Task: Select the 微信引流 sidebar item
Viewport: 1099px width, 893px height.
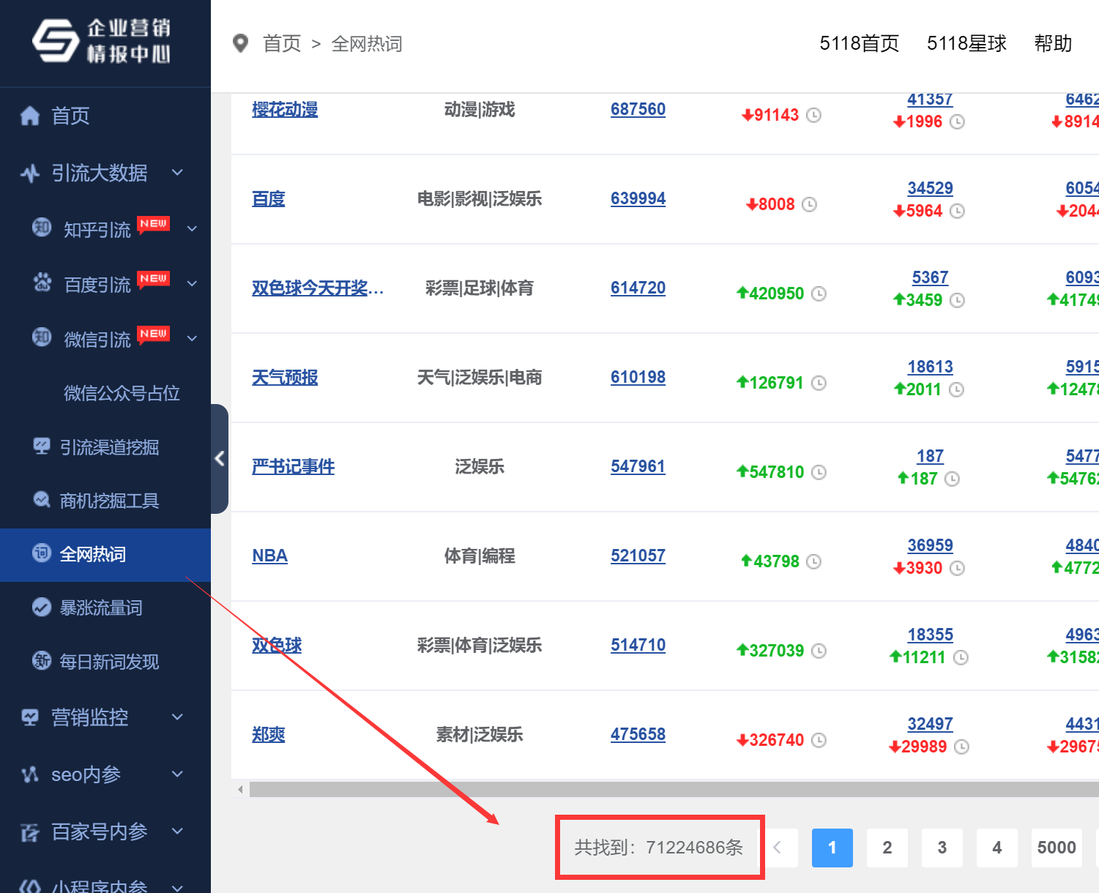Action: [x=97, y=338]
